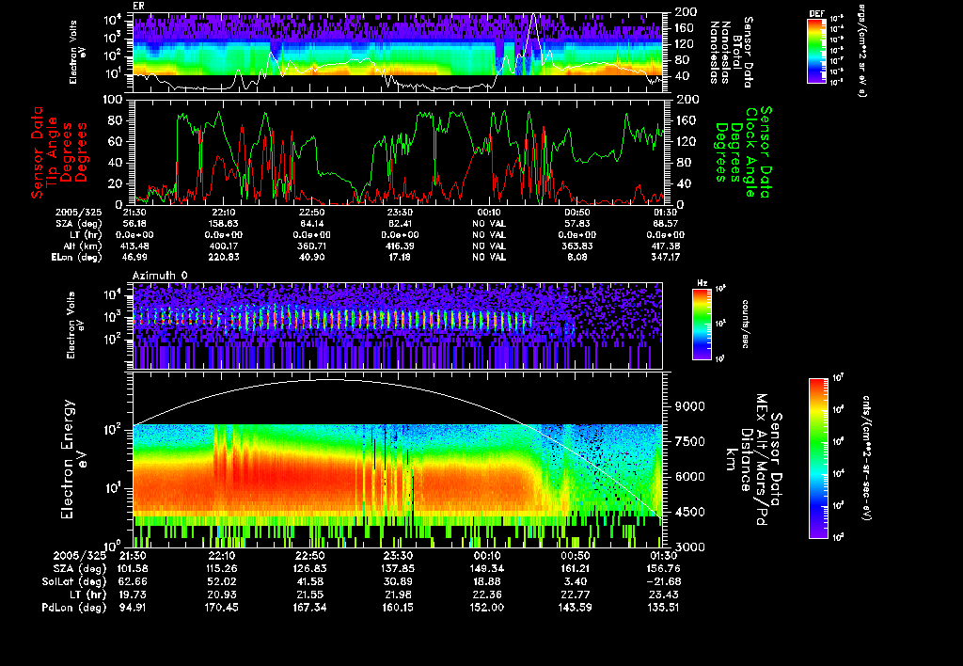This screenshot has width=963, height=666.
Task: Click the Electron Energy spectrogram with altitude curve
Action: coord(398,459)
